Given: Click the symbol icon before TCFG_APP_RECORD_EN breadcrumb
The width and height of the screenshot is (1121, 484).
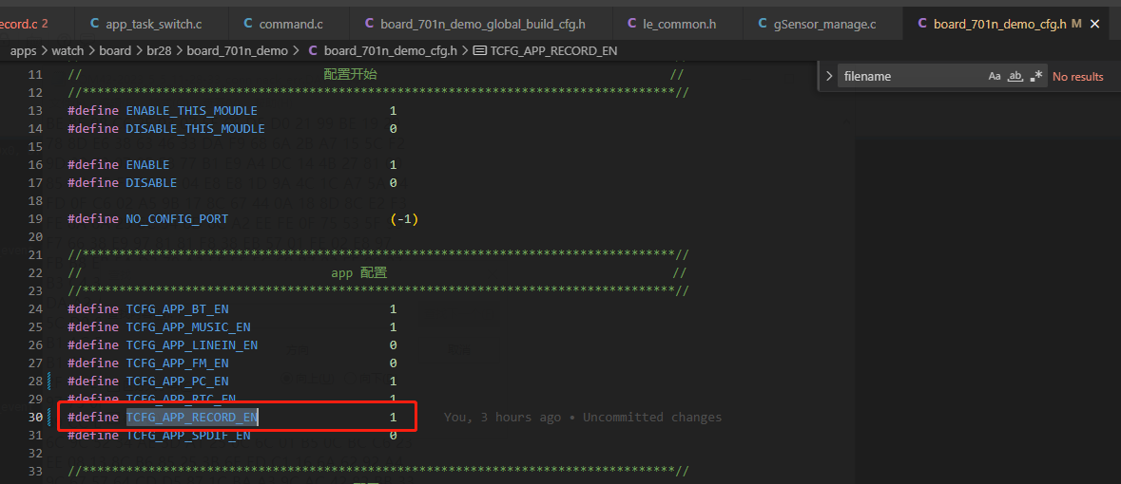Looking at the screenshot, I should coord(480,50).
